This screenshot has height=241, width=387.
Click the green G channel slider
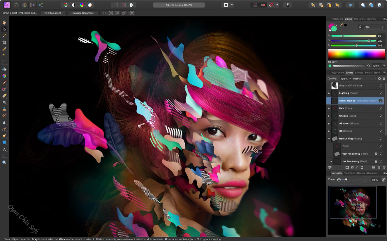(353, 41)
